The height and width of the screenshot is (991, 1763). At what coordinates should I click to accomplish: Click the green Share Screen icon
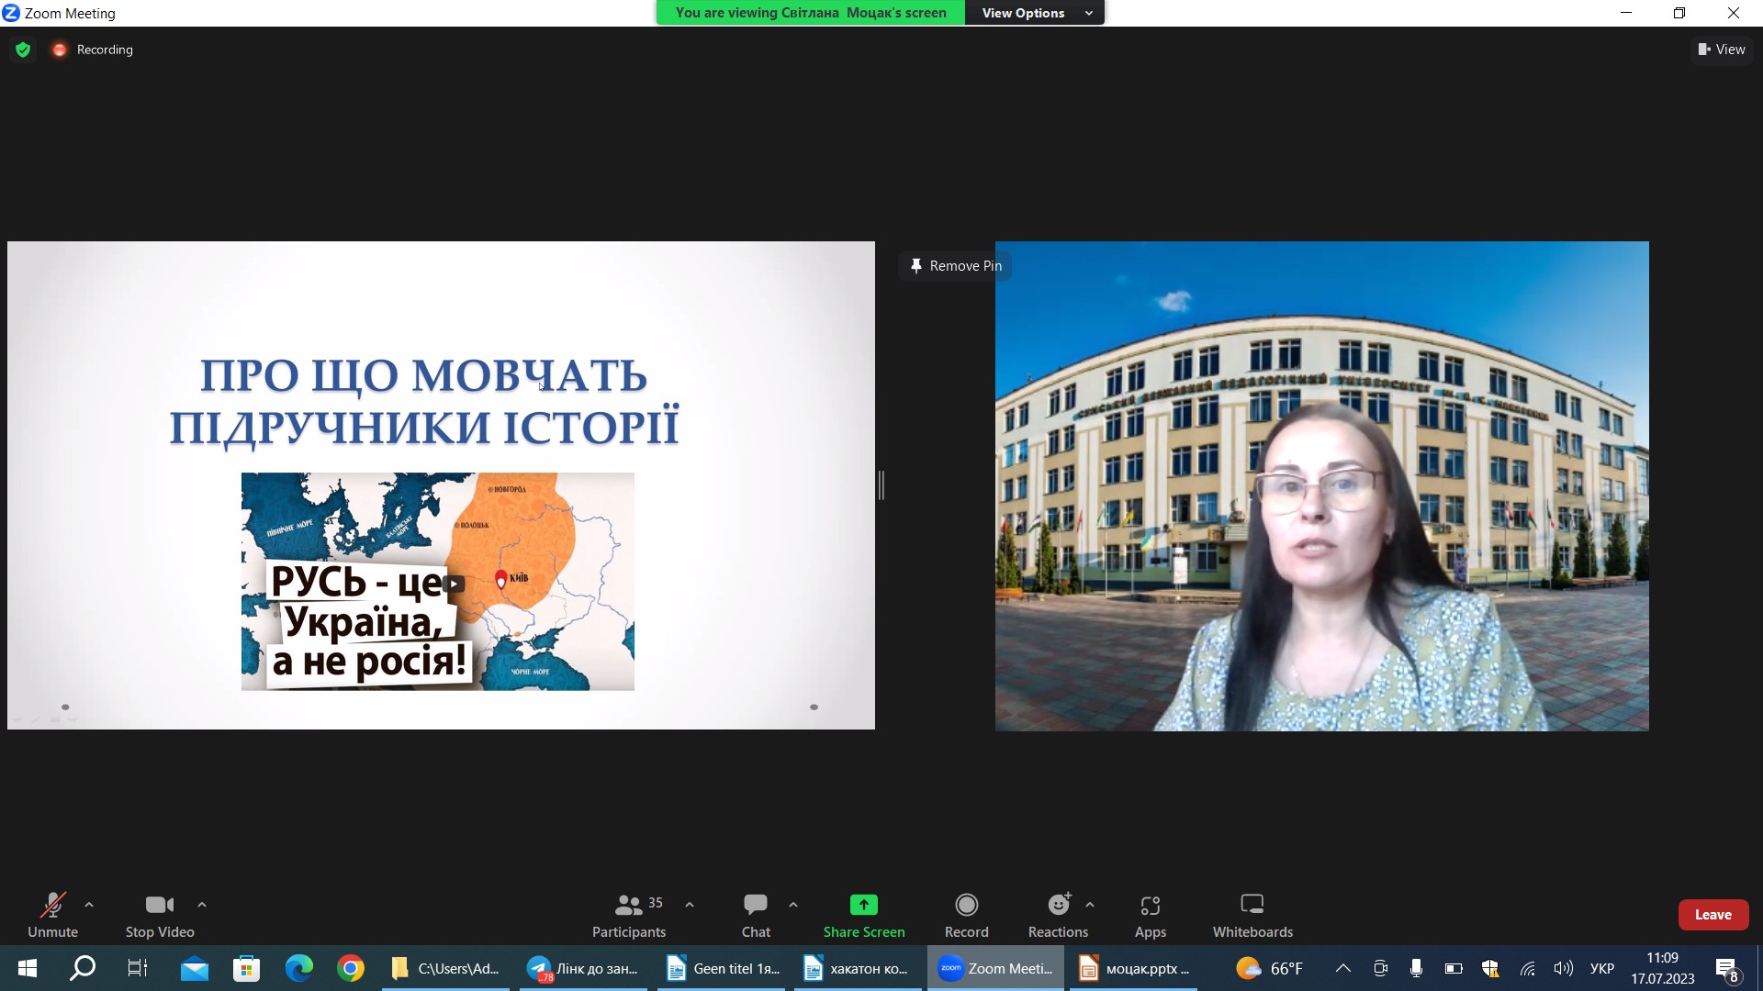tap(863, 905)
